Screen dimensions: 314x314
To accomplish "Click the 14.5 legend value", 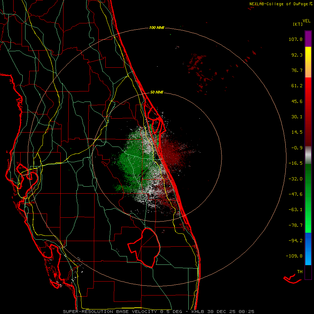I will [297, 132].
